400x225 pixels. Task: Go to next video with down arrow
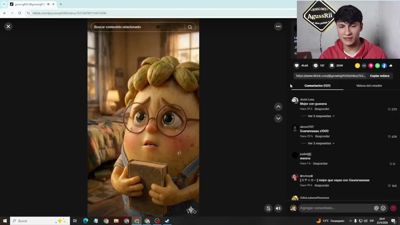[x=278, y=118]
